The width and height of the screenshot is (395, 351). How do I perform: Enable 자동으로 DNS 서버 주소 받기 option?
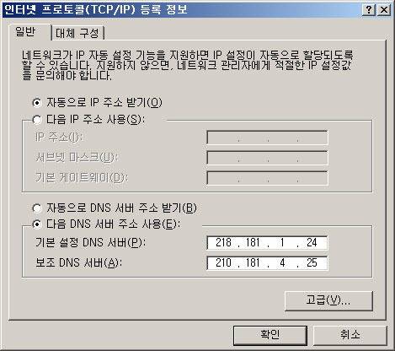tap(37, 208)
